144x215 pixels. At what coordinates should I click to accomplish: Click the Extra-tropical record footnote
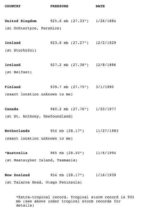tap(75, 201)
